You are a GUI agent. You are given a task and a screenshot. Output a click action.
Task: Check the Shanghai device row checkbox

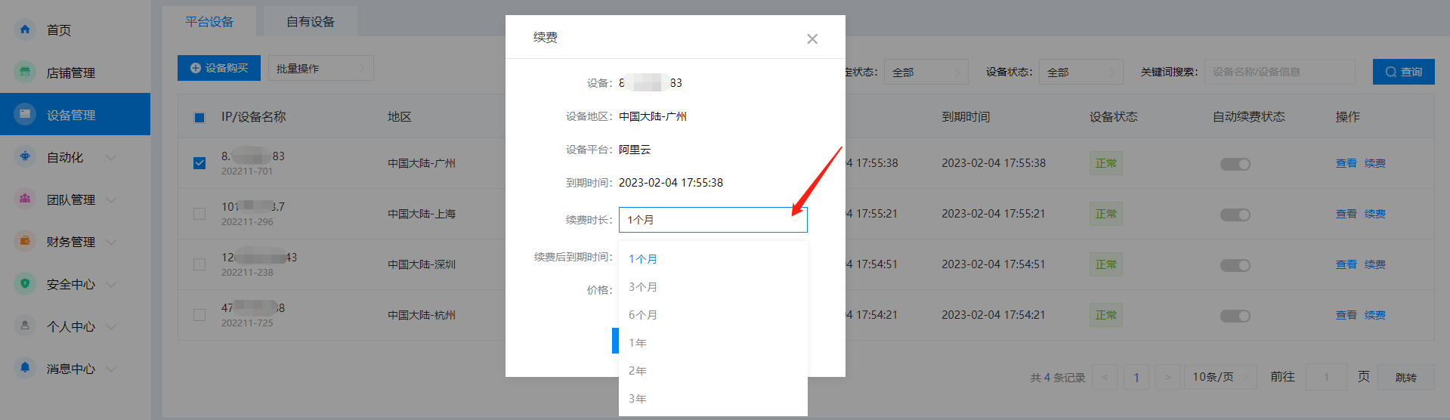[199, 214]
